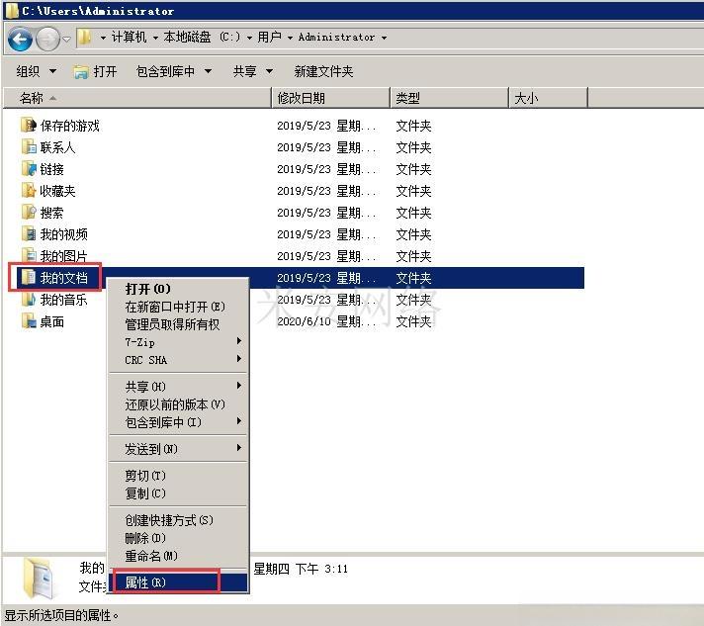Select the 链接 folder name
This screenshot has height=626, width=704.
click(x=51, y=169)
